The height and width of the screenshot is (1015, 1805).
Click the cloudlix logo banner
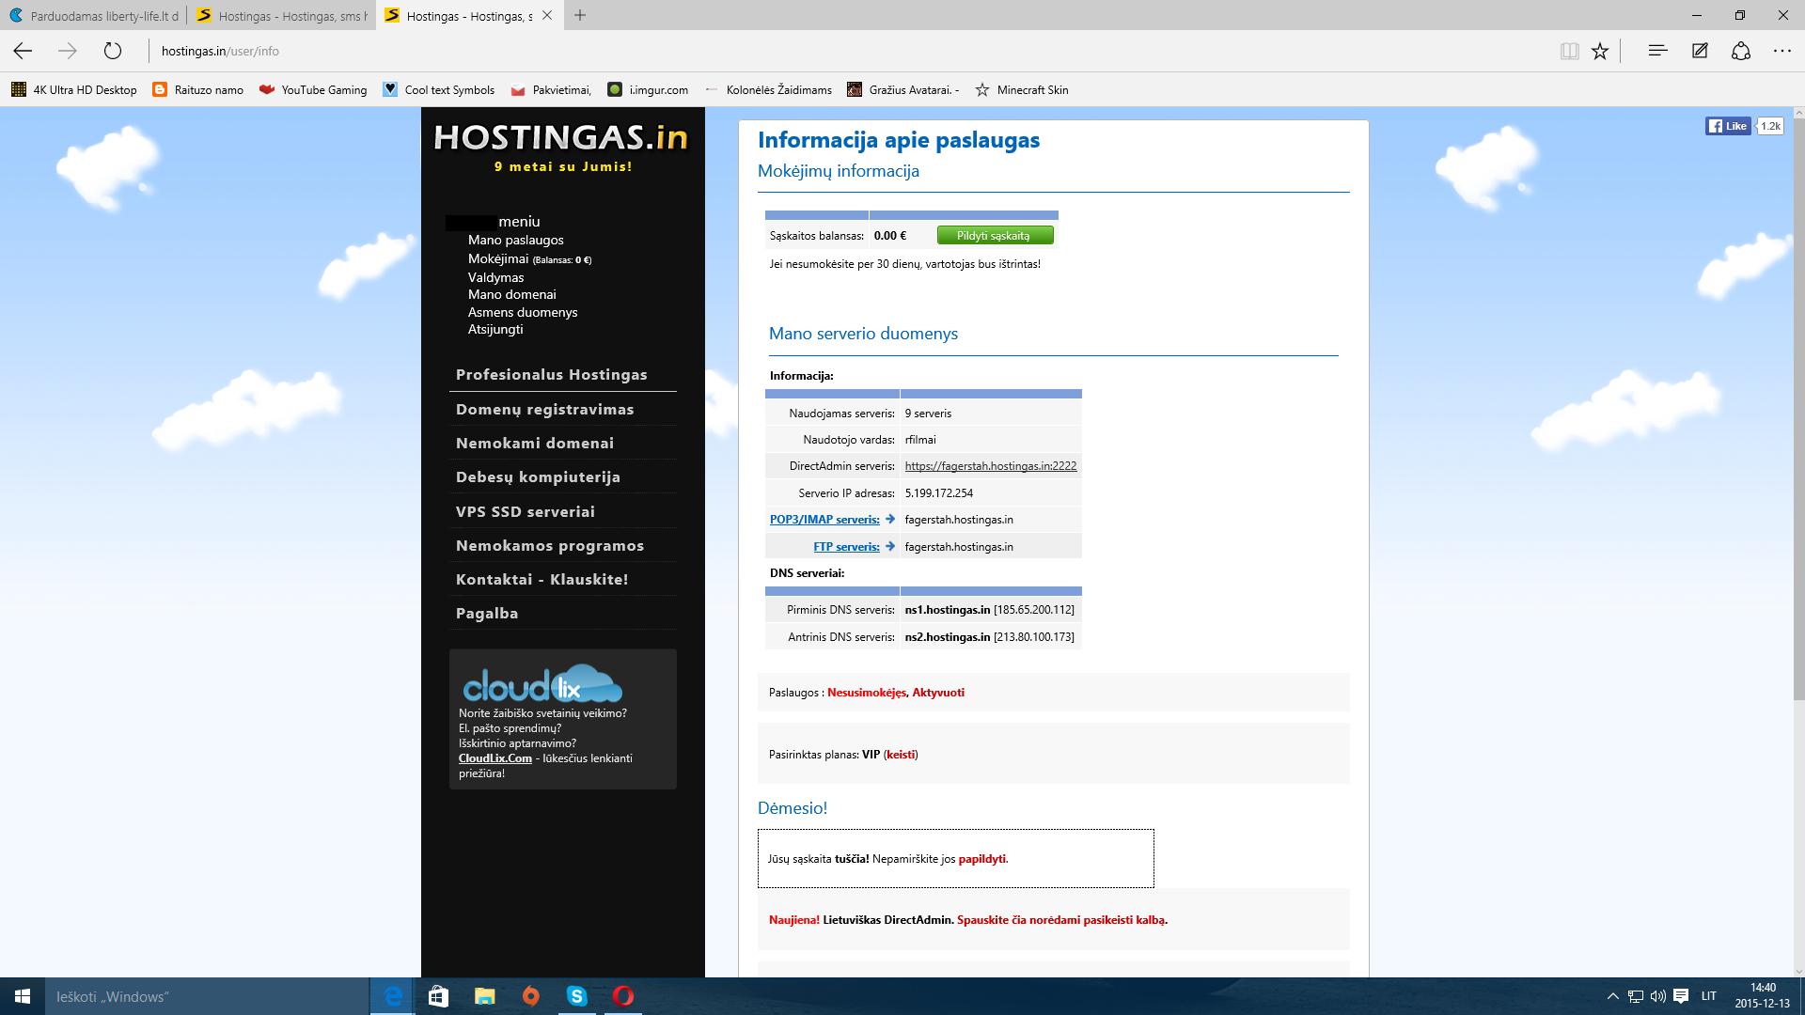click(542, 683)
